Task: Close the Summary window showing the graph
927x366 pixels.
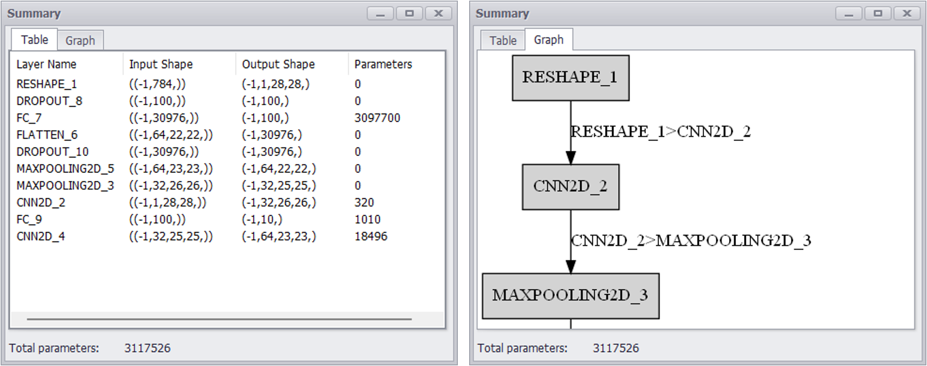Action: pyautogui.click(x=906, y=14)
